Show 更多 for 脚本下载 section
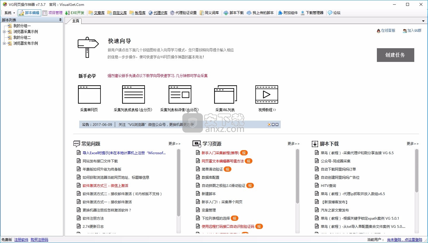 point(413,144)
